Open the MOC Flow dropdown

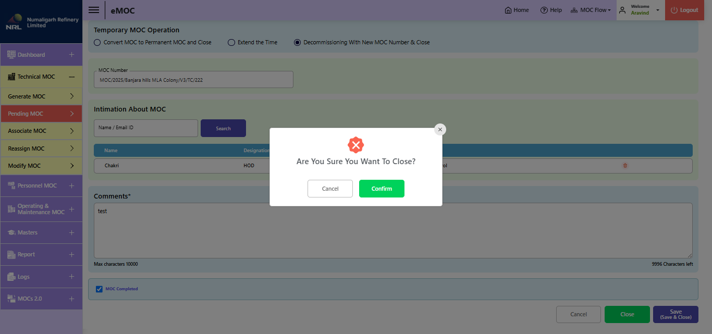pyautogui.click(x=591, y=10)
